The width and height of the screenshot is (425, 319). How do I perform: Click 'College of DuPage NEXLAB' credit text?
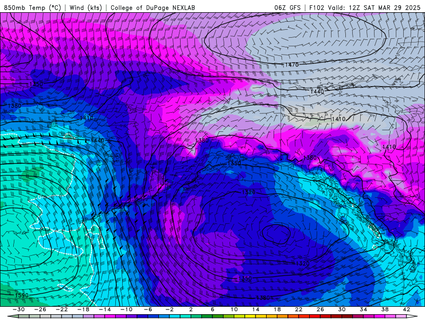pyautogui.click(x=152, y=7)
